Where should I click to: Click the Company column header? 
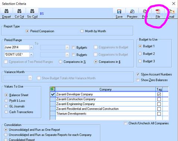[x=105, y=89]
